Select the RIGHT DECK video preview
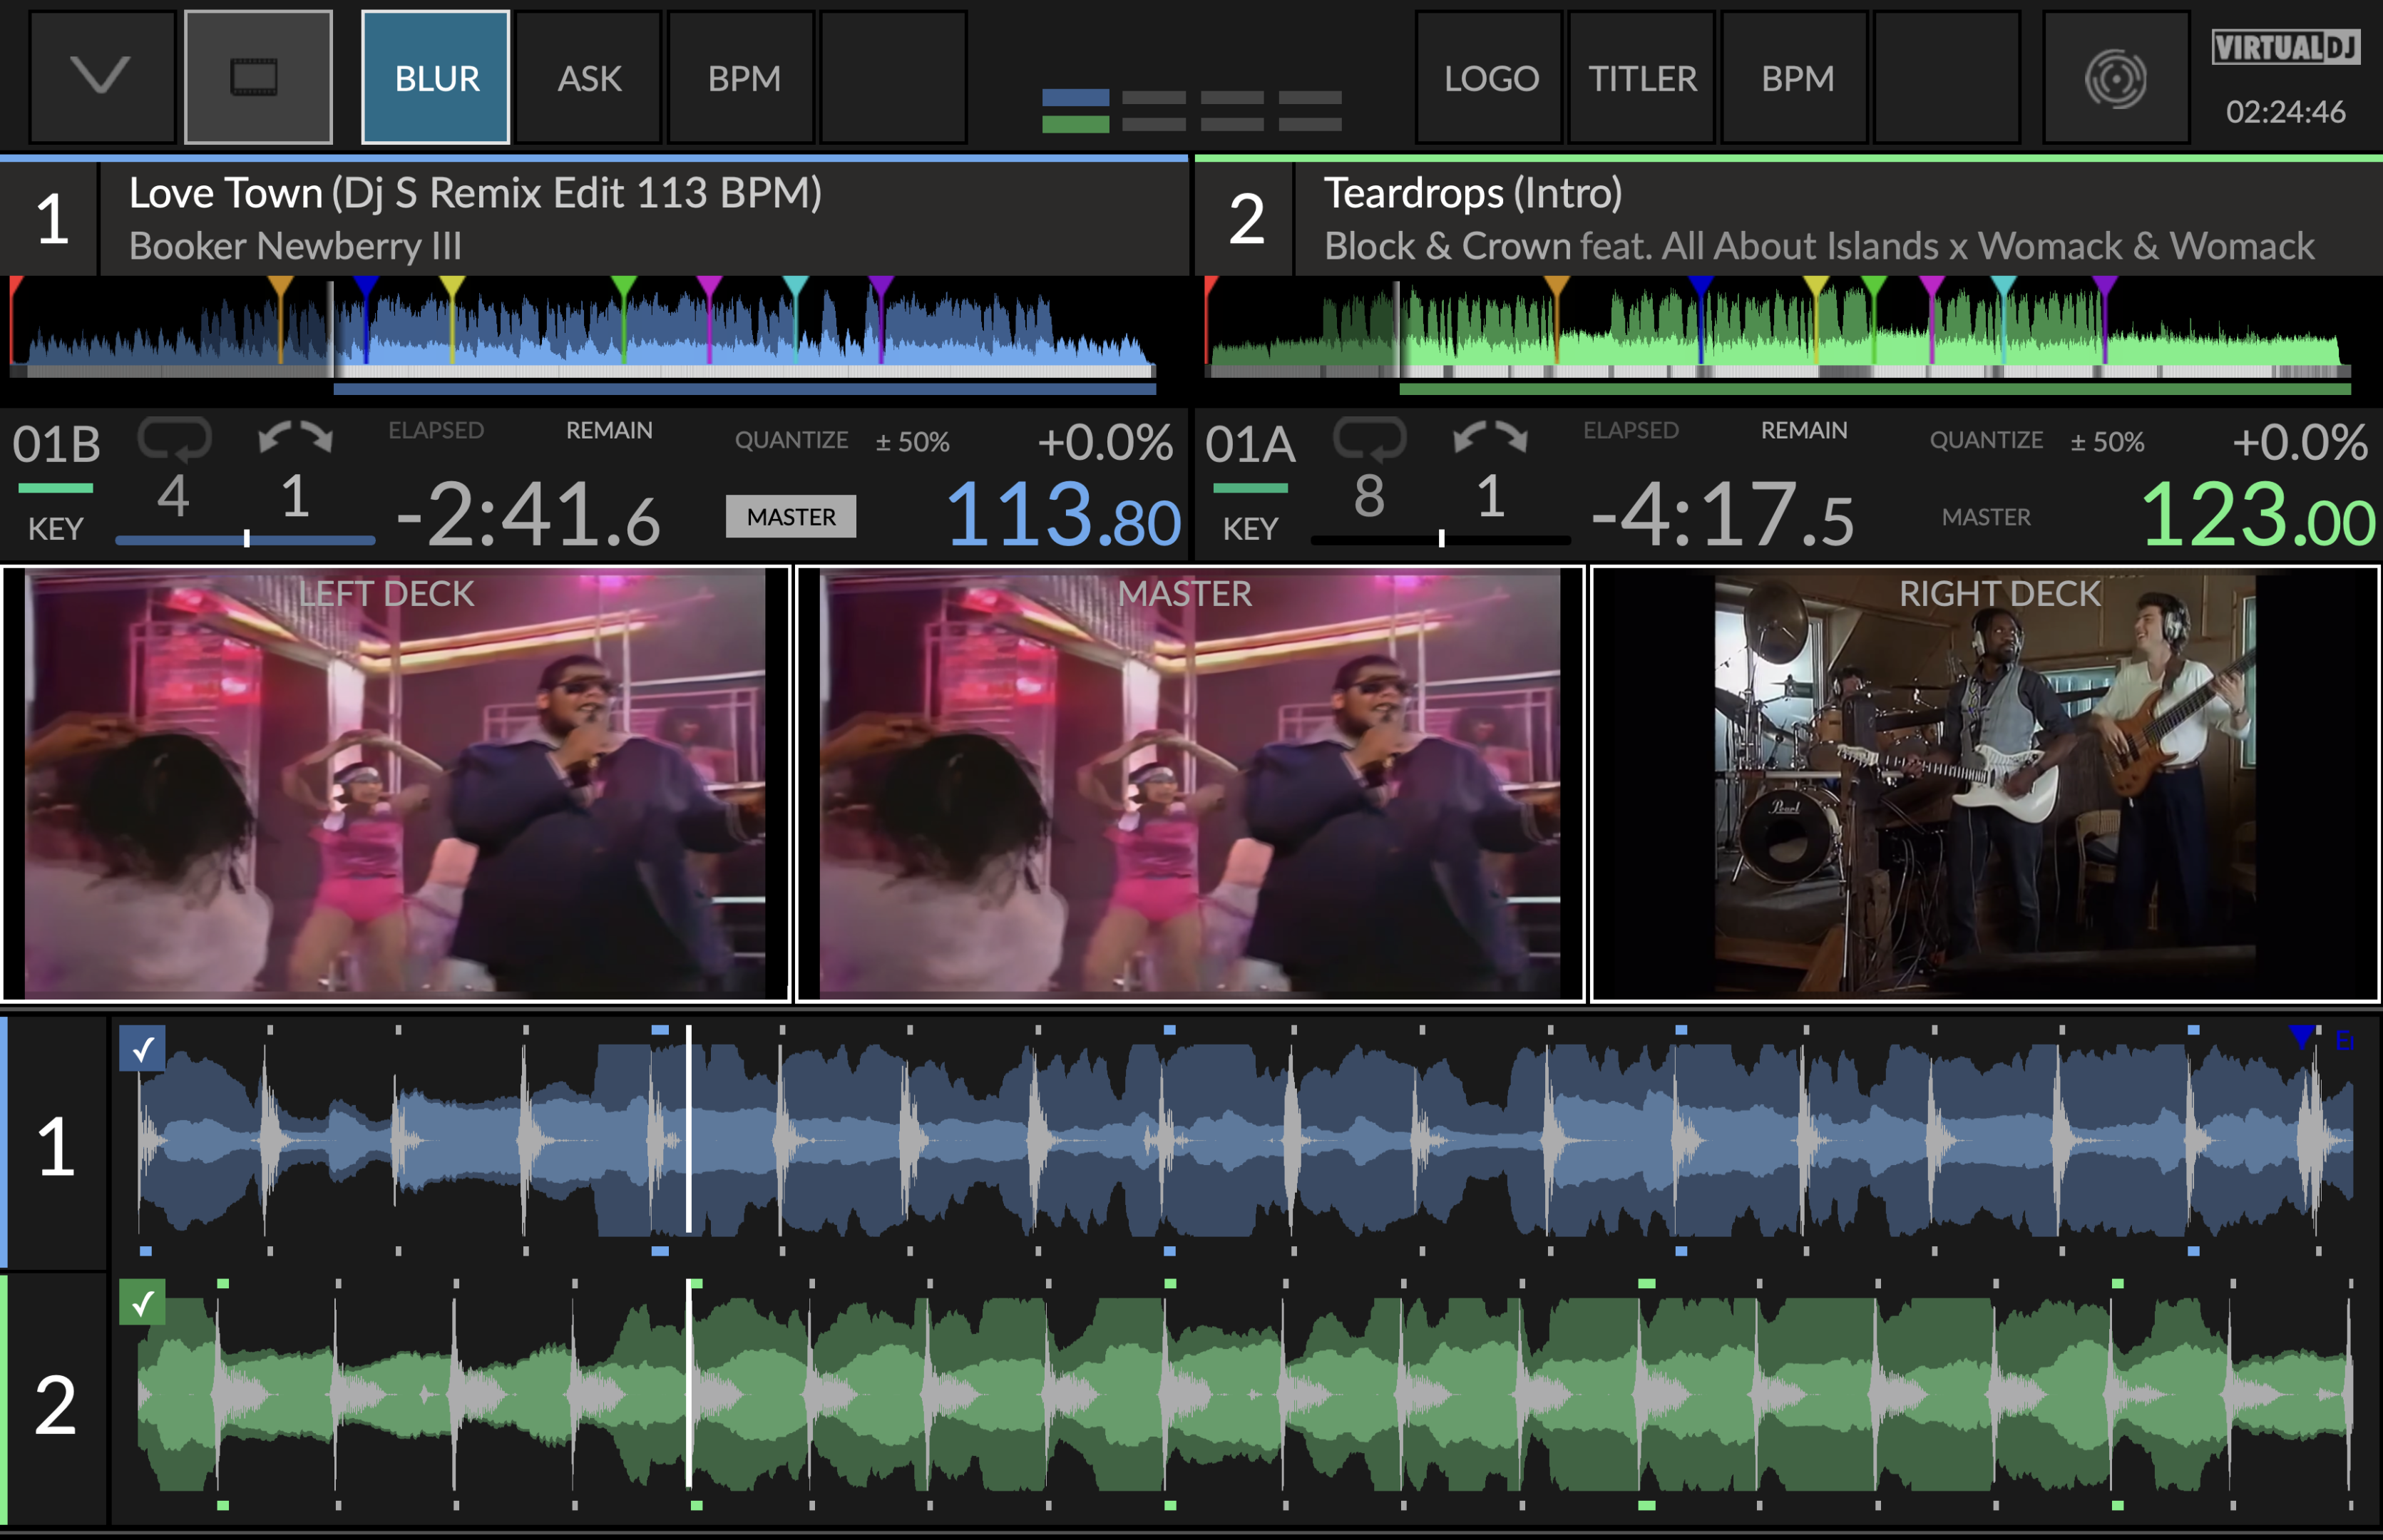Image resolution: width=2383 pixels, height=1540 pixels. 1985,783
